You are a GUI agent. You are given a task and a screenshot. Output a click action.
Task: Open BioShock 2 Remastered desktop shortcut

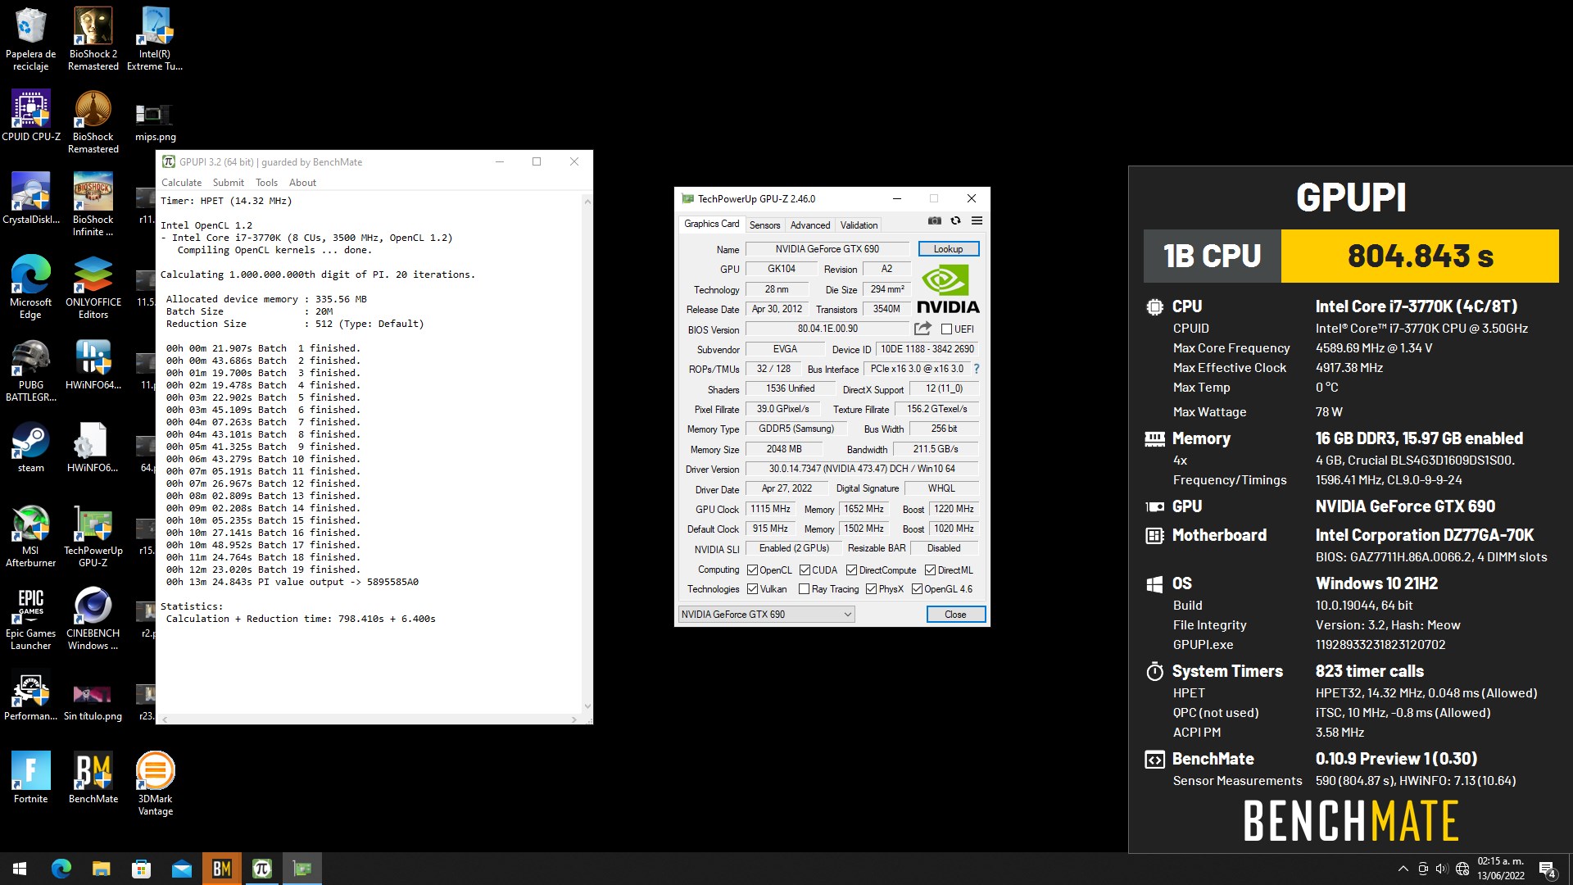(x=93, y=39)
